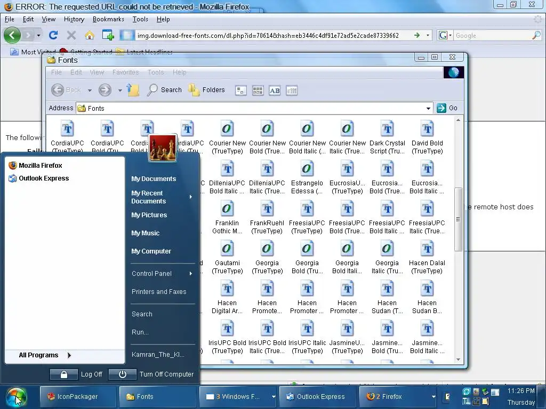
Task: Open My Computer from Start menu
Action: pyautogui.click(x=151, y=251)
